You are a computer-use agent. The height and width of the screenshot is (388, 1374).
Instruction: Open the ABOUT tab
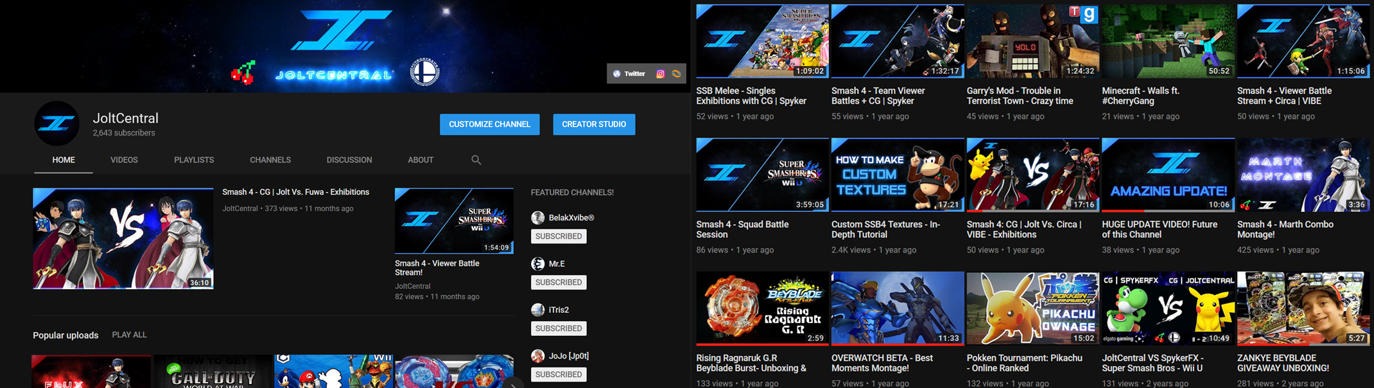tap(421, 160)
